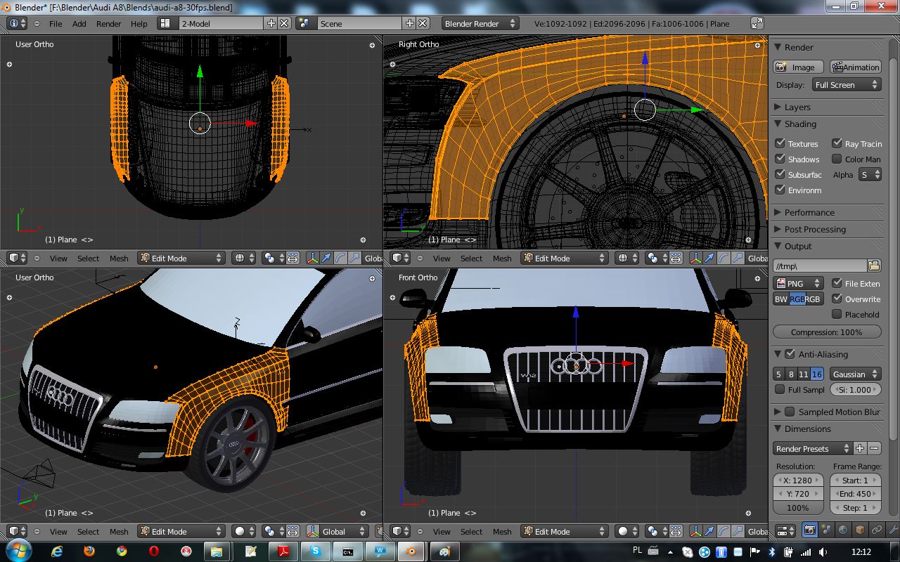Open the Add menu
900x562 pixels.
point(79,23)
